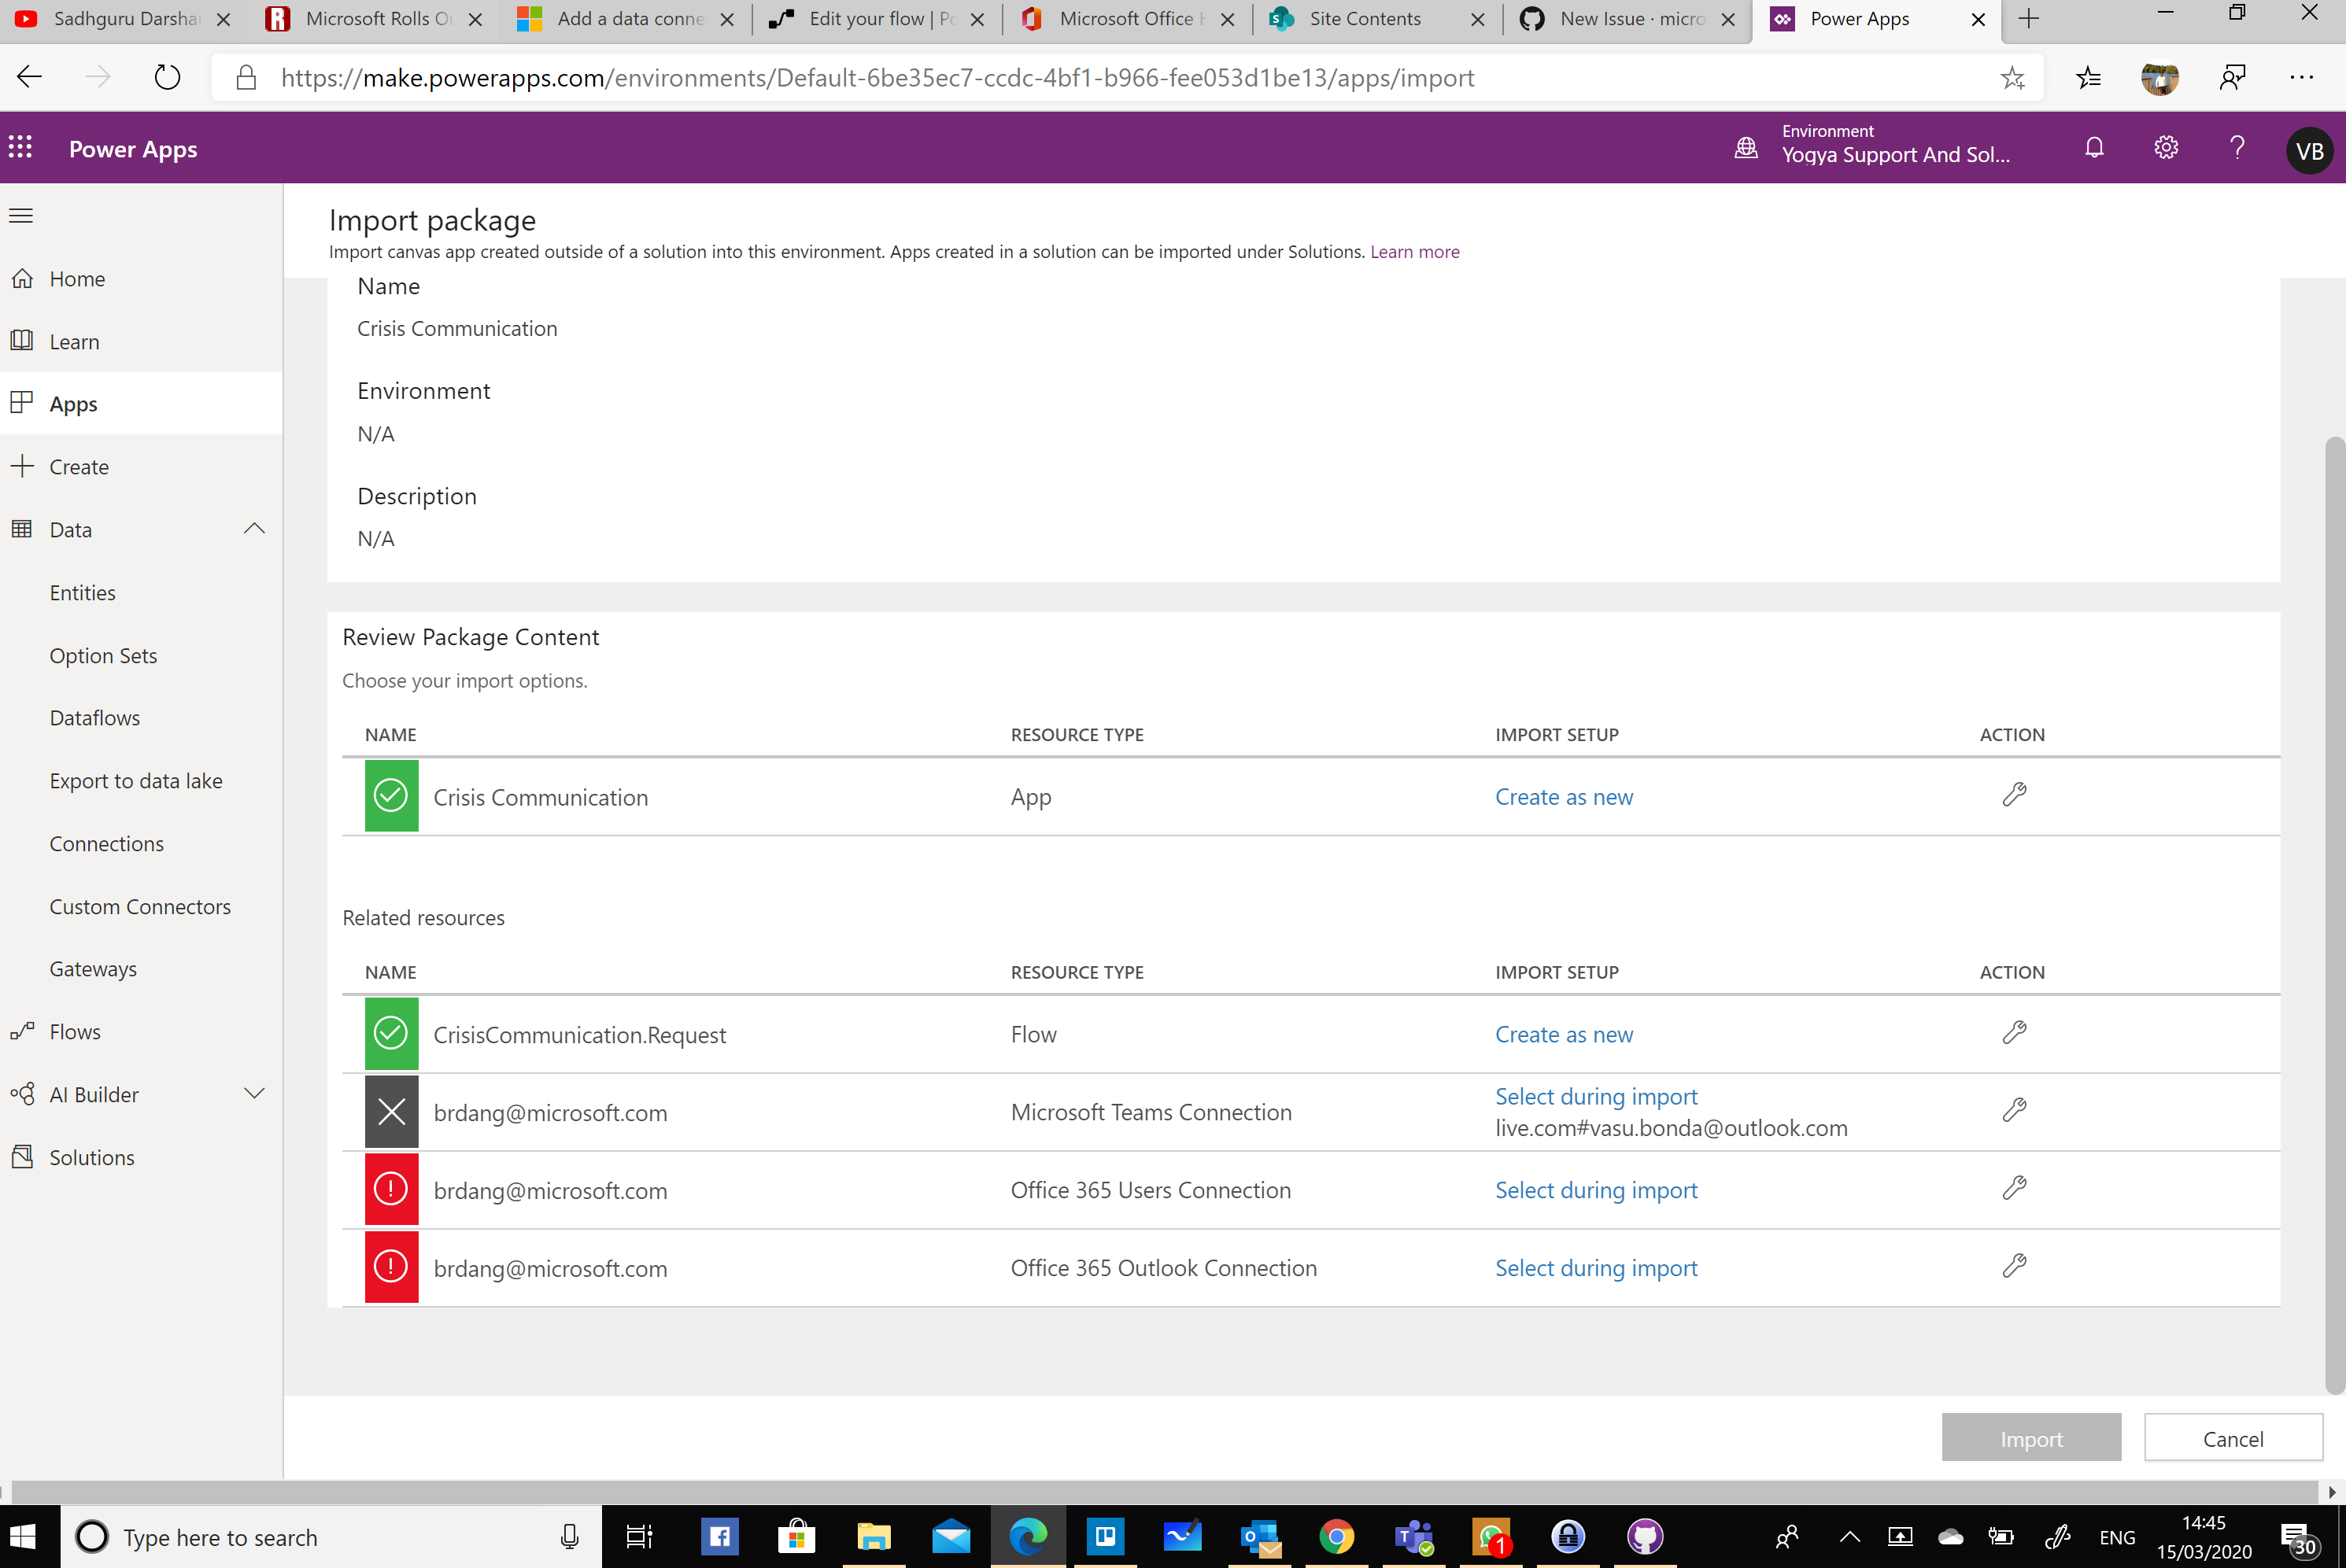
Task: Open settings gear in Power Apps header
Action: click(2165, 148)
